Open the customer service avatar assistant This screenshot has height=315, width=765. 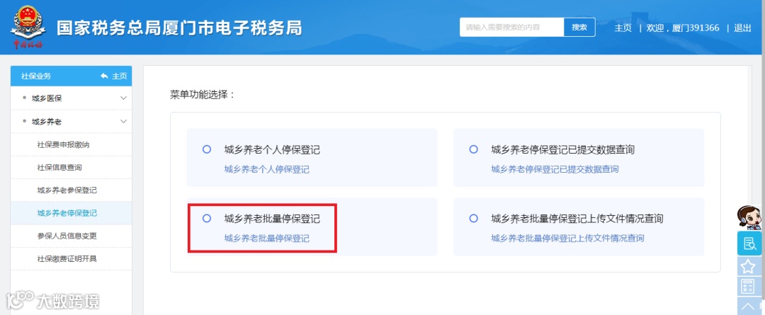(x=750, y=217)
